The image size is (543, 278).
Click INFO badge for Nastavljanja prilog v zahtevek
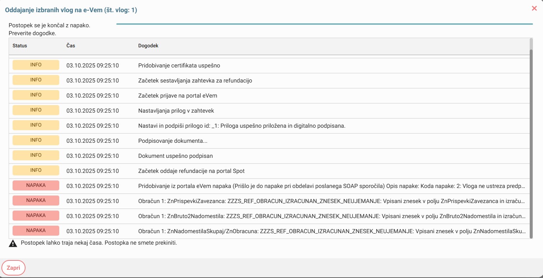point(36,110)
